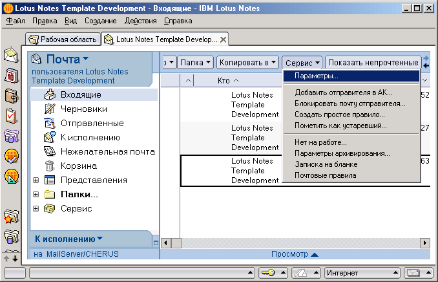
Task: Open the Копировать в dropdown
Action: tap(247, 62)
